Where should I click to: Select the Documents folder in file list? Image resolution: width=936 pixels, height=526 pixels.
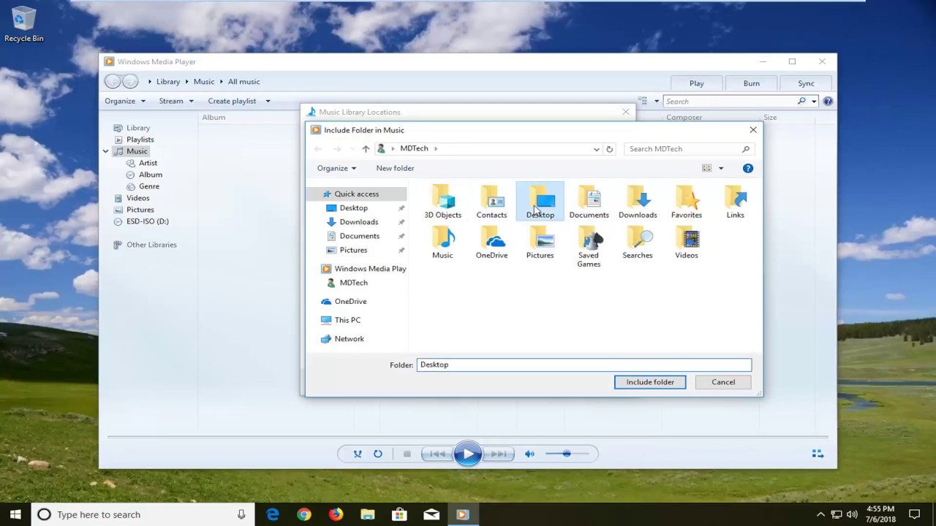point(589,202)
